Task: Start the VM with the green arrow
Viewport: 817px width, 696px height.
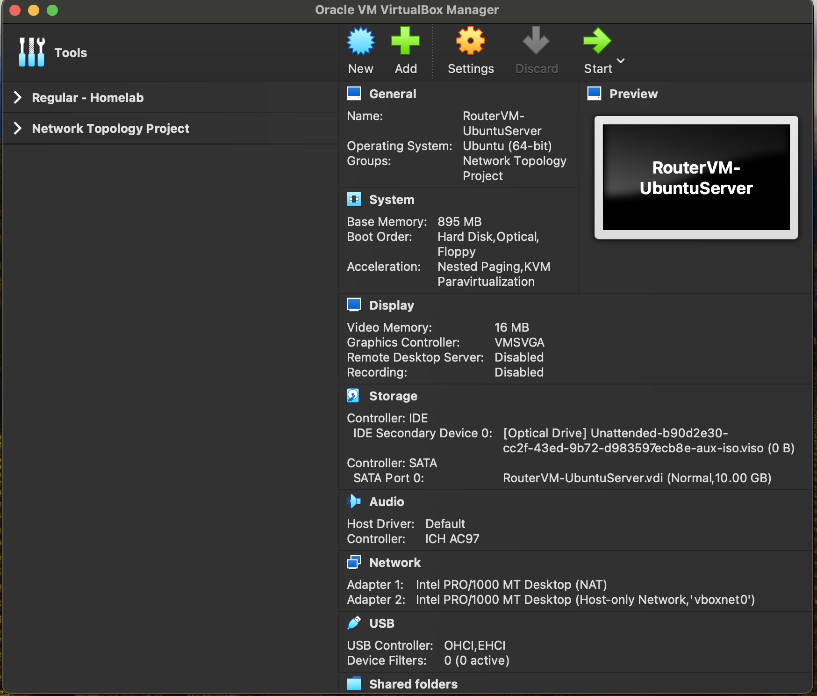Action: point(597,41)
